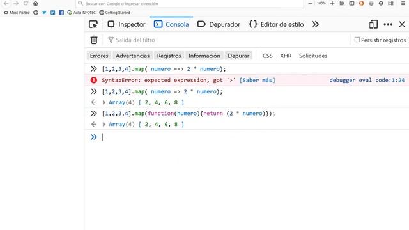The height and width of the screenshot is (230, 409).
Task: Zoom in with the plus button
Action: click(x=332, y=3)
